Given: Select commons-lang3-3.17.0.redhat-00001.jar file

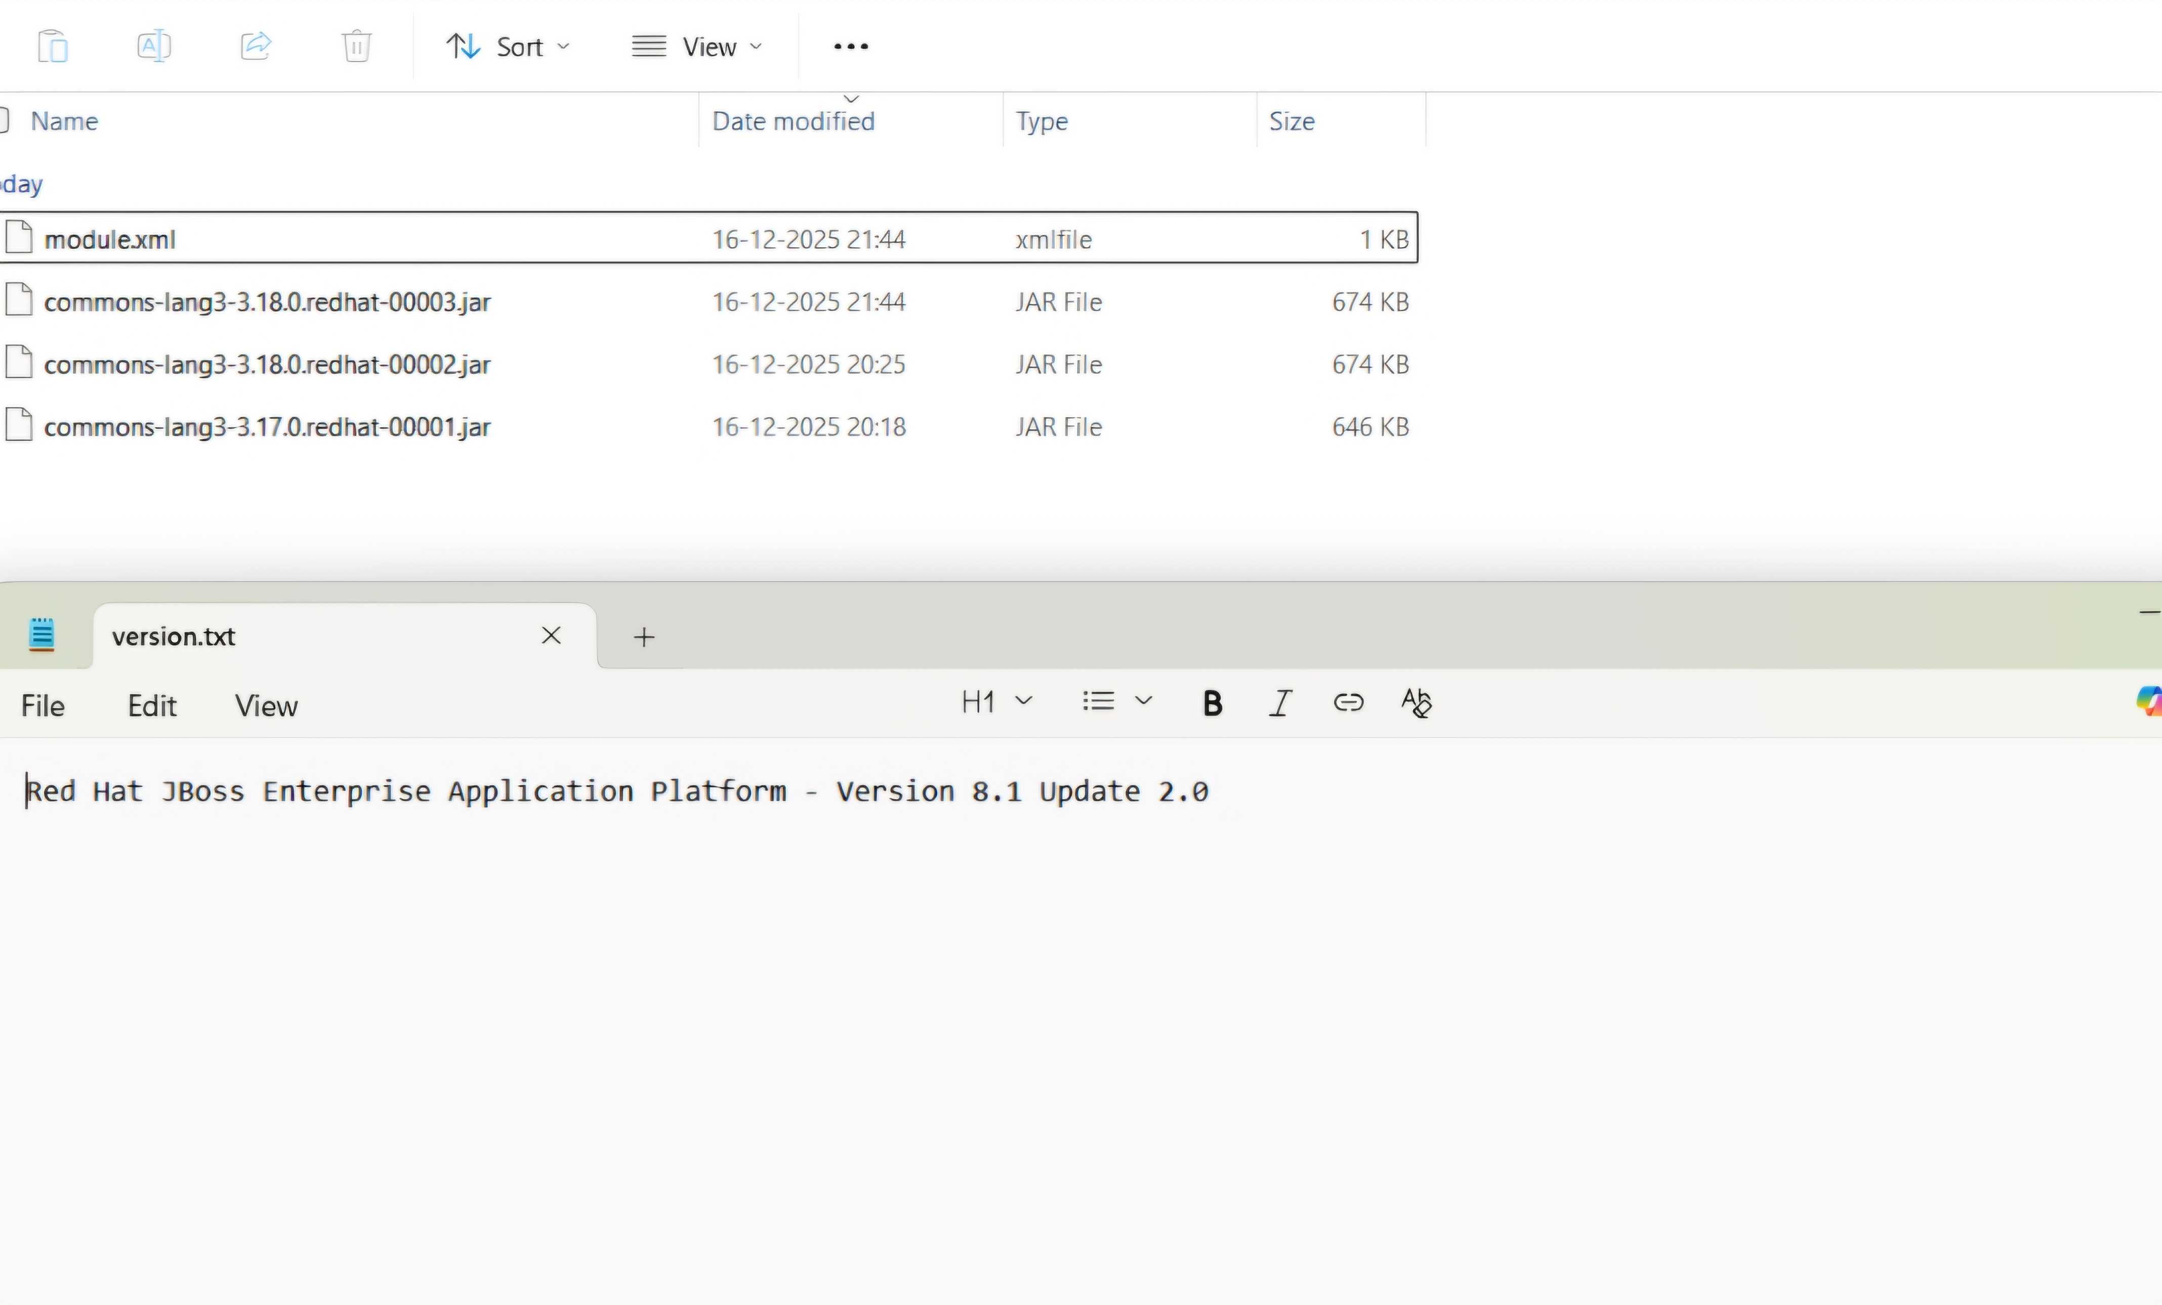Looking at the screenshot, I should [x=267, y=427].
